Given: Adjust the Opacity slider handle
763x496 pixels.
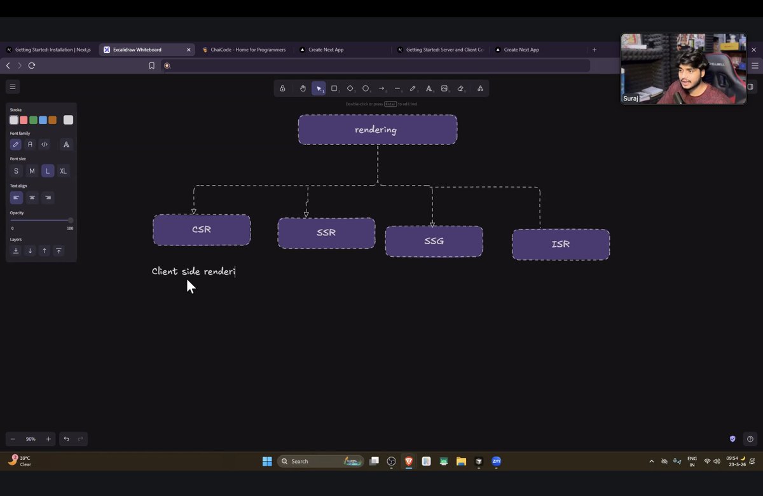Looking at the screenshot, I should tap(71, 221).
